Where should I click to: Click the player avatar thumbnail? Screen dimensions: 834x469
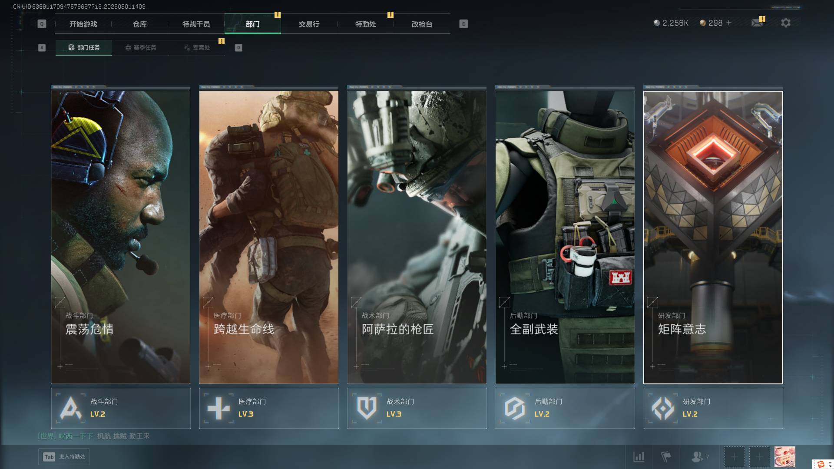click(x=785, y=457)
